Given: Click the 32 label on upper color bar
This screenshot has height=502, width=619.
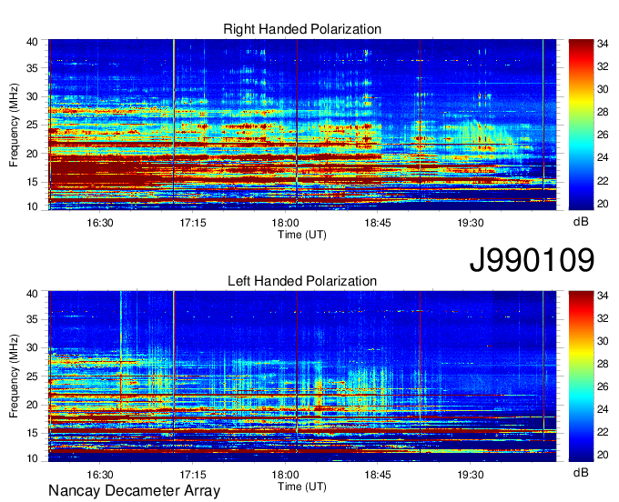Looking at the screenshot, I should tap(603, 66).
